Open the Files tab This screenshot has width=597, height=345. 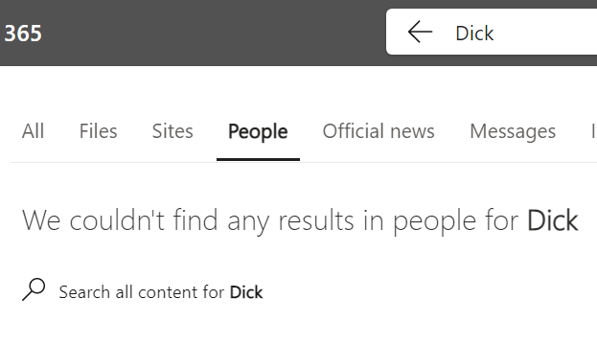tap(99, 131)
